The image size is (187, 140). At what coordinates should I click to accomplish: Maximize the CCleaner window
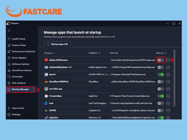(174, 24)
